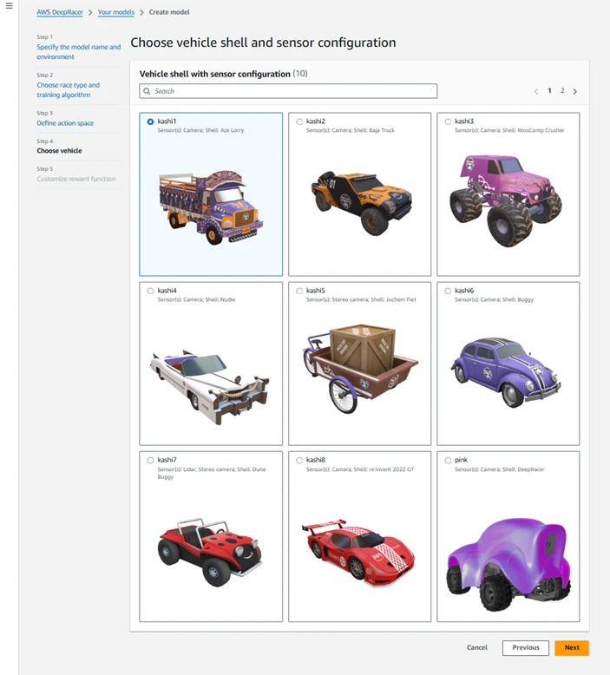Image resolution: width=610 pixels, height=675 pixels.
Task: Click the Cancel button
Action: coord(477,647)
